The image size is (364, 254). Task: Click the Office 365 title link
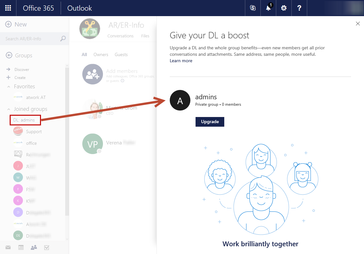38,8
